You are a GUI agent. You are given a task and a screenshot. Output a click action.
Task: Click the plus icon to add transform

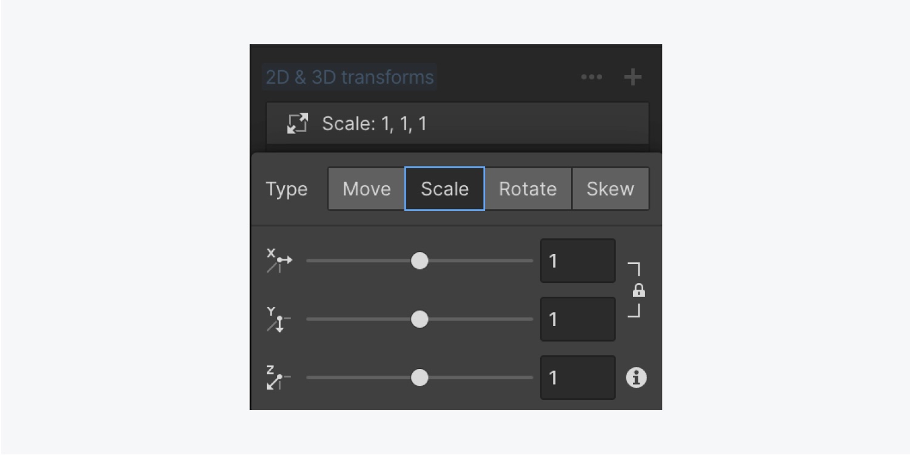[x=632, y=77]
